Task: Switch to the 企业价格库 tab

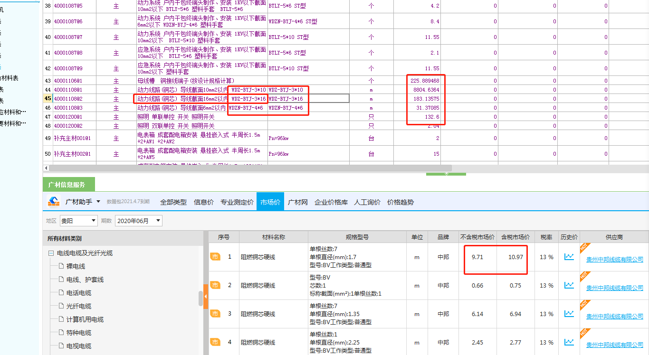Action: point(331,202)
